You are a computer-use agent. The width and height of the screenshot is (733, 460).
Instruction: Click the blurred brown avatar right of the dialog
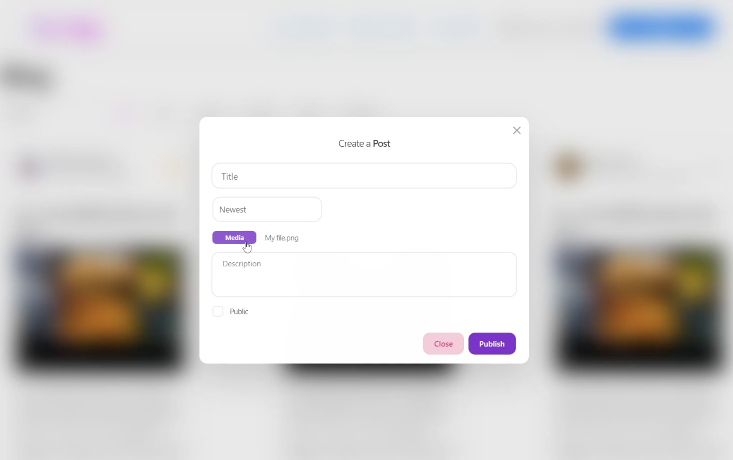tap(568, 167)
